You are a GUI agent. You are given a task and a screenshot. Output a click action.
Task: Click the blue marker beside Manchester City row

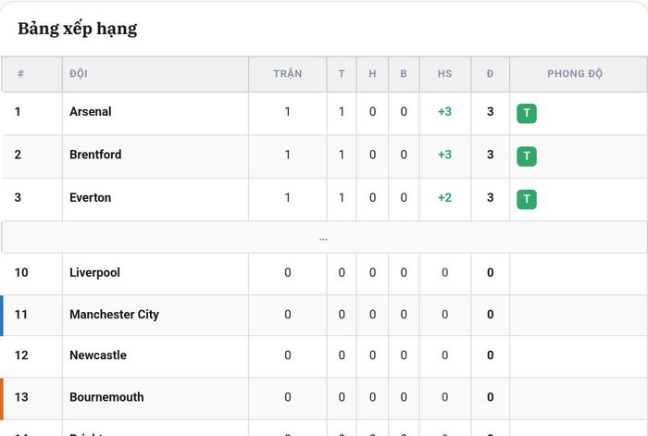(x=2, y=316)
